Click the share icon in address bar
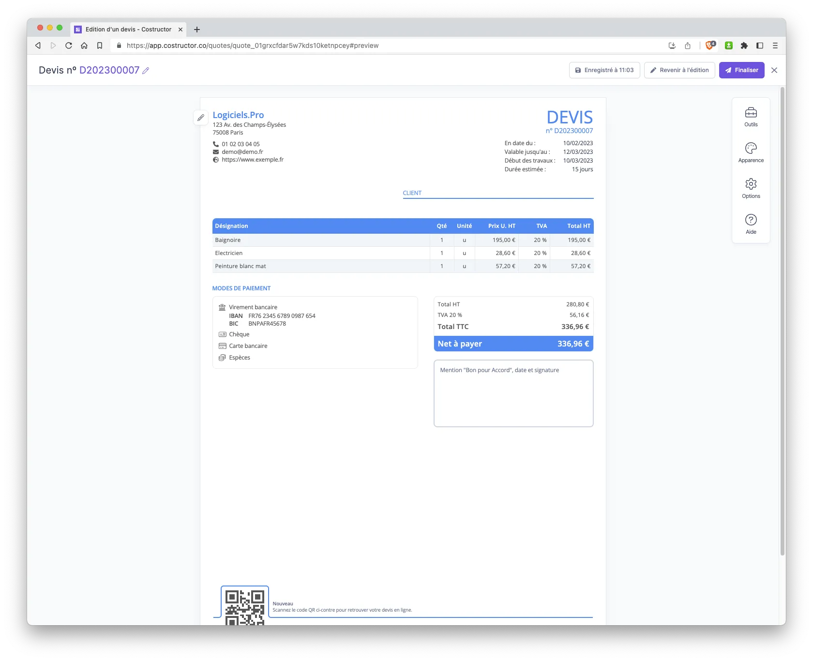The width and height of the screenshot is (813, 661). tap(687, 45)
